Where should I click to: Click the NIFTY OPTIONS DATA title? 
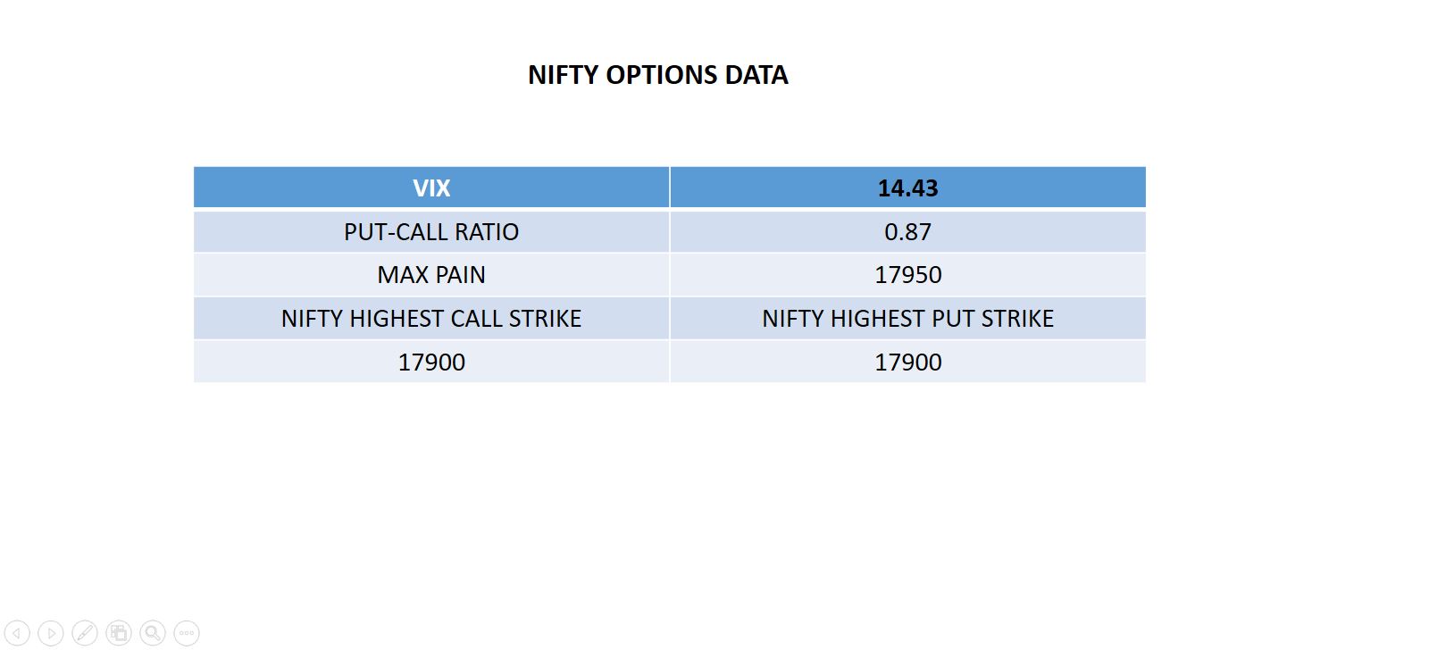pyautogui.click(x=657, y=75)
